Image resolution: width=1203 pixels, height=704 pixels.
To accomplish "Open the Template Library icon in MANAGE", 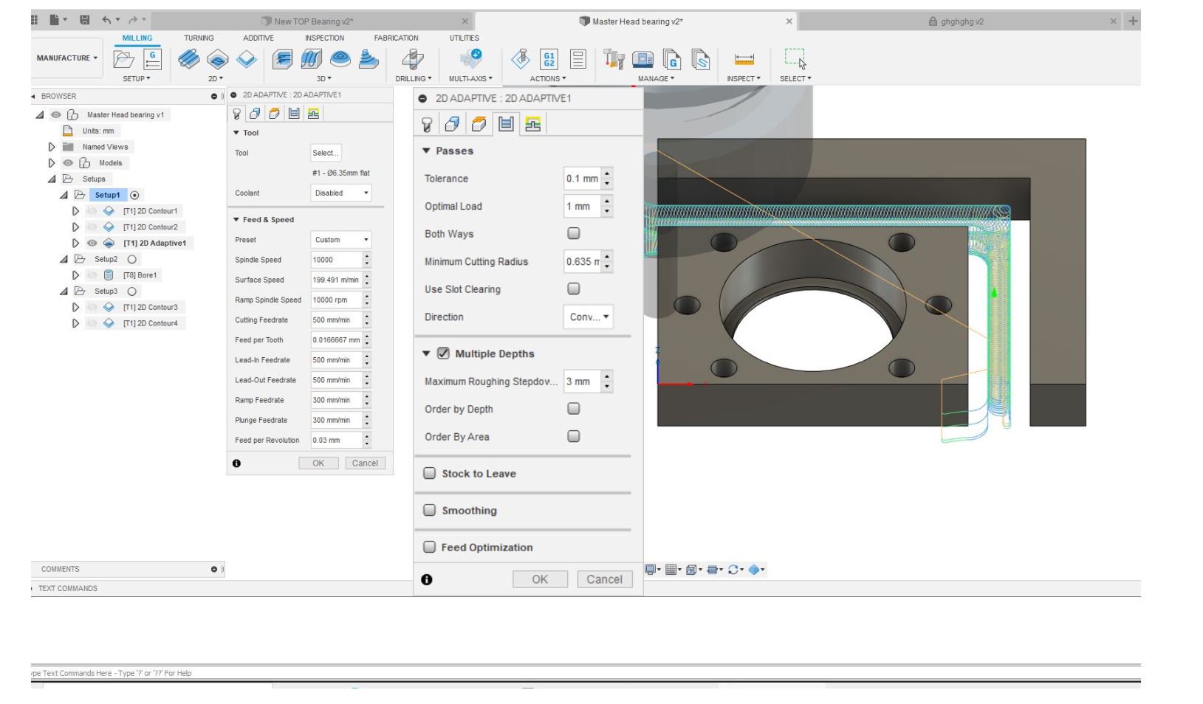I will 700,59.
